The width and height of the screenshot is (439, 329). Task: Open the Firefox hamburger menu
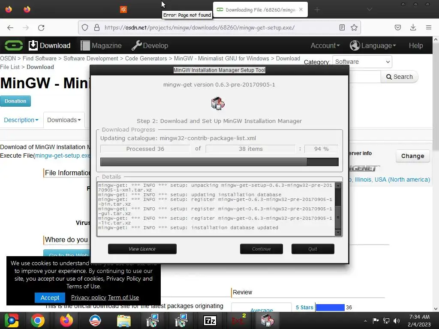click(x=429, y=27)
